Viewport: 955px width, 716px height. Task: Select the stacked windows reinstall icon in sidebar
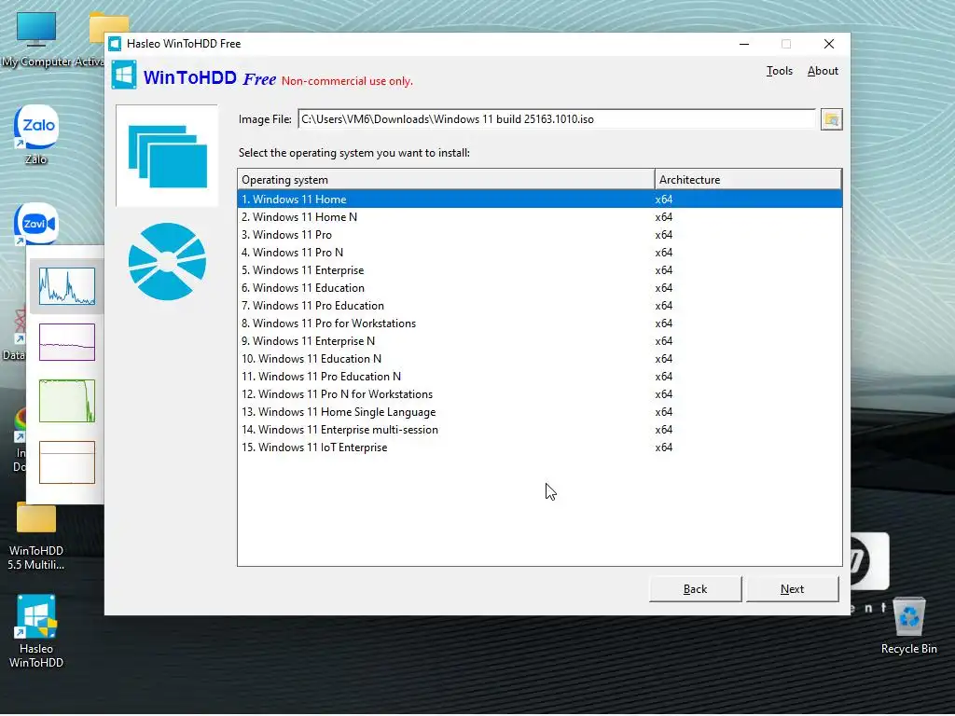pos(167,156)
